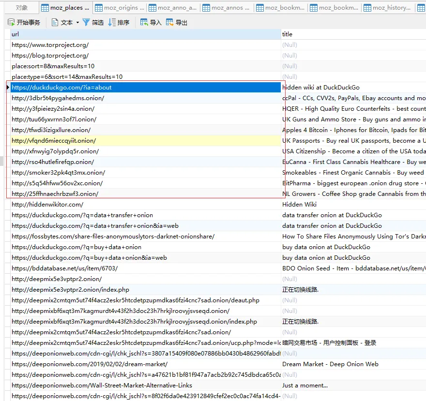The width and height of the screenshot is (426, 401).
Task: Select the moz_places tab
Action: (65, 8)
